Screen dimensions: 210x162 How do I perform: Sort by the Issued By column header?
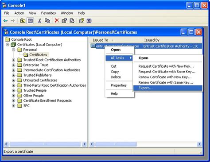(171, 40)
